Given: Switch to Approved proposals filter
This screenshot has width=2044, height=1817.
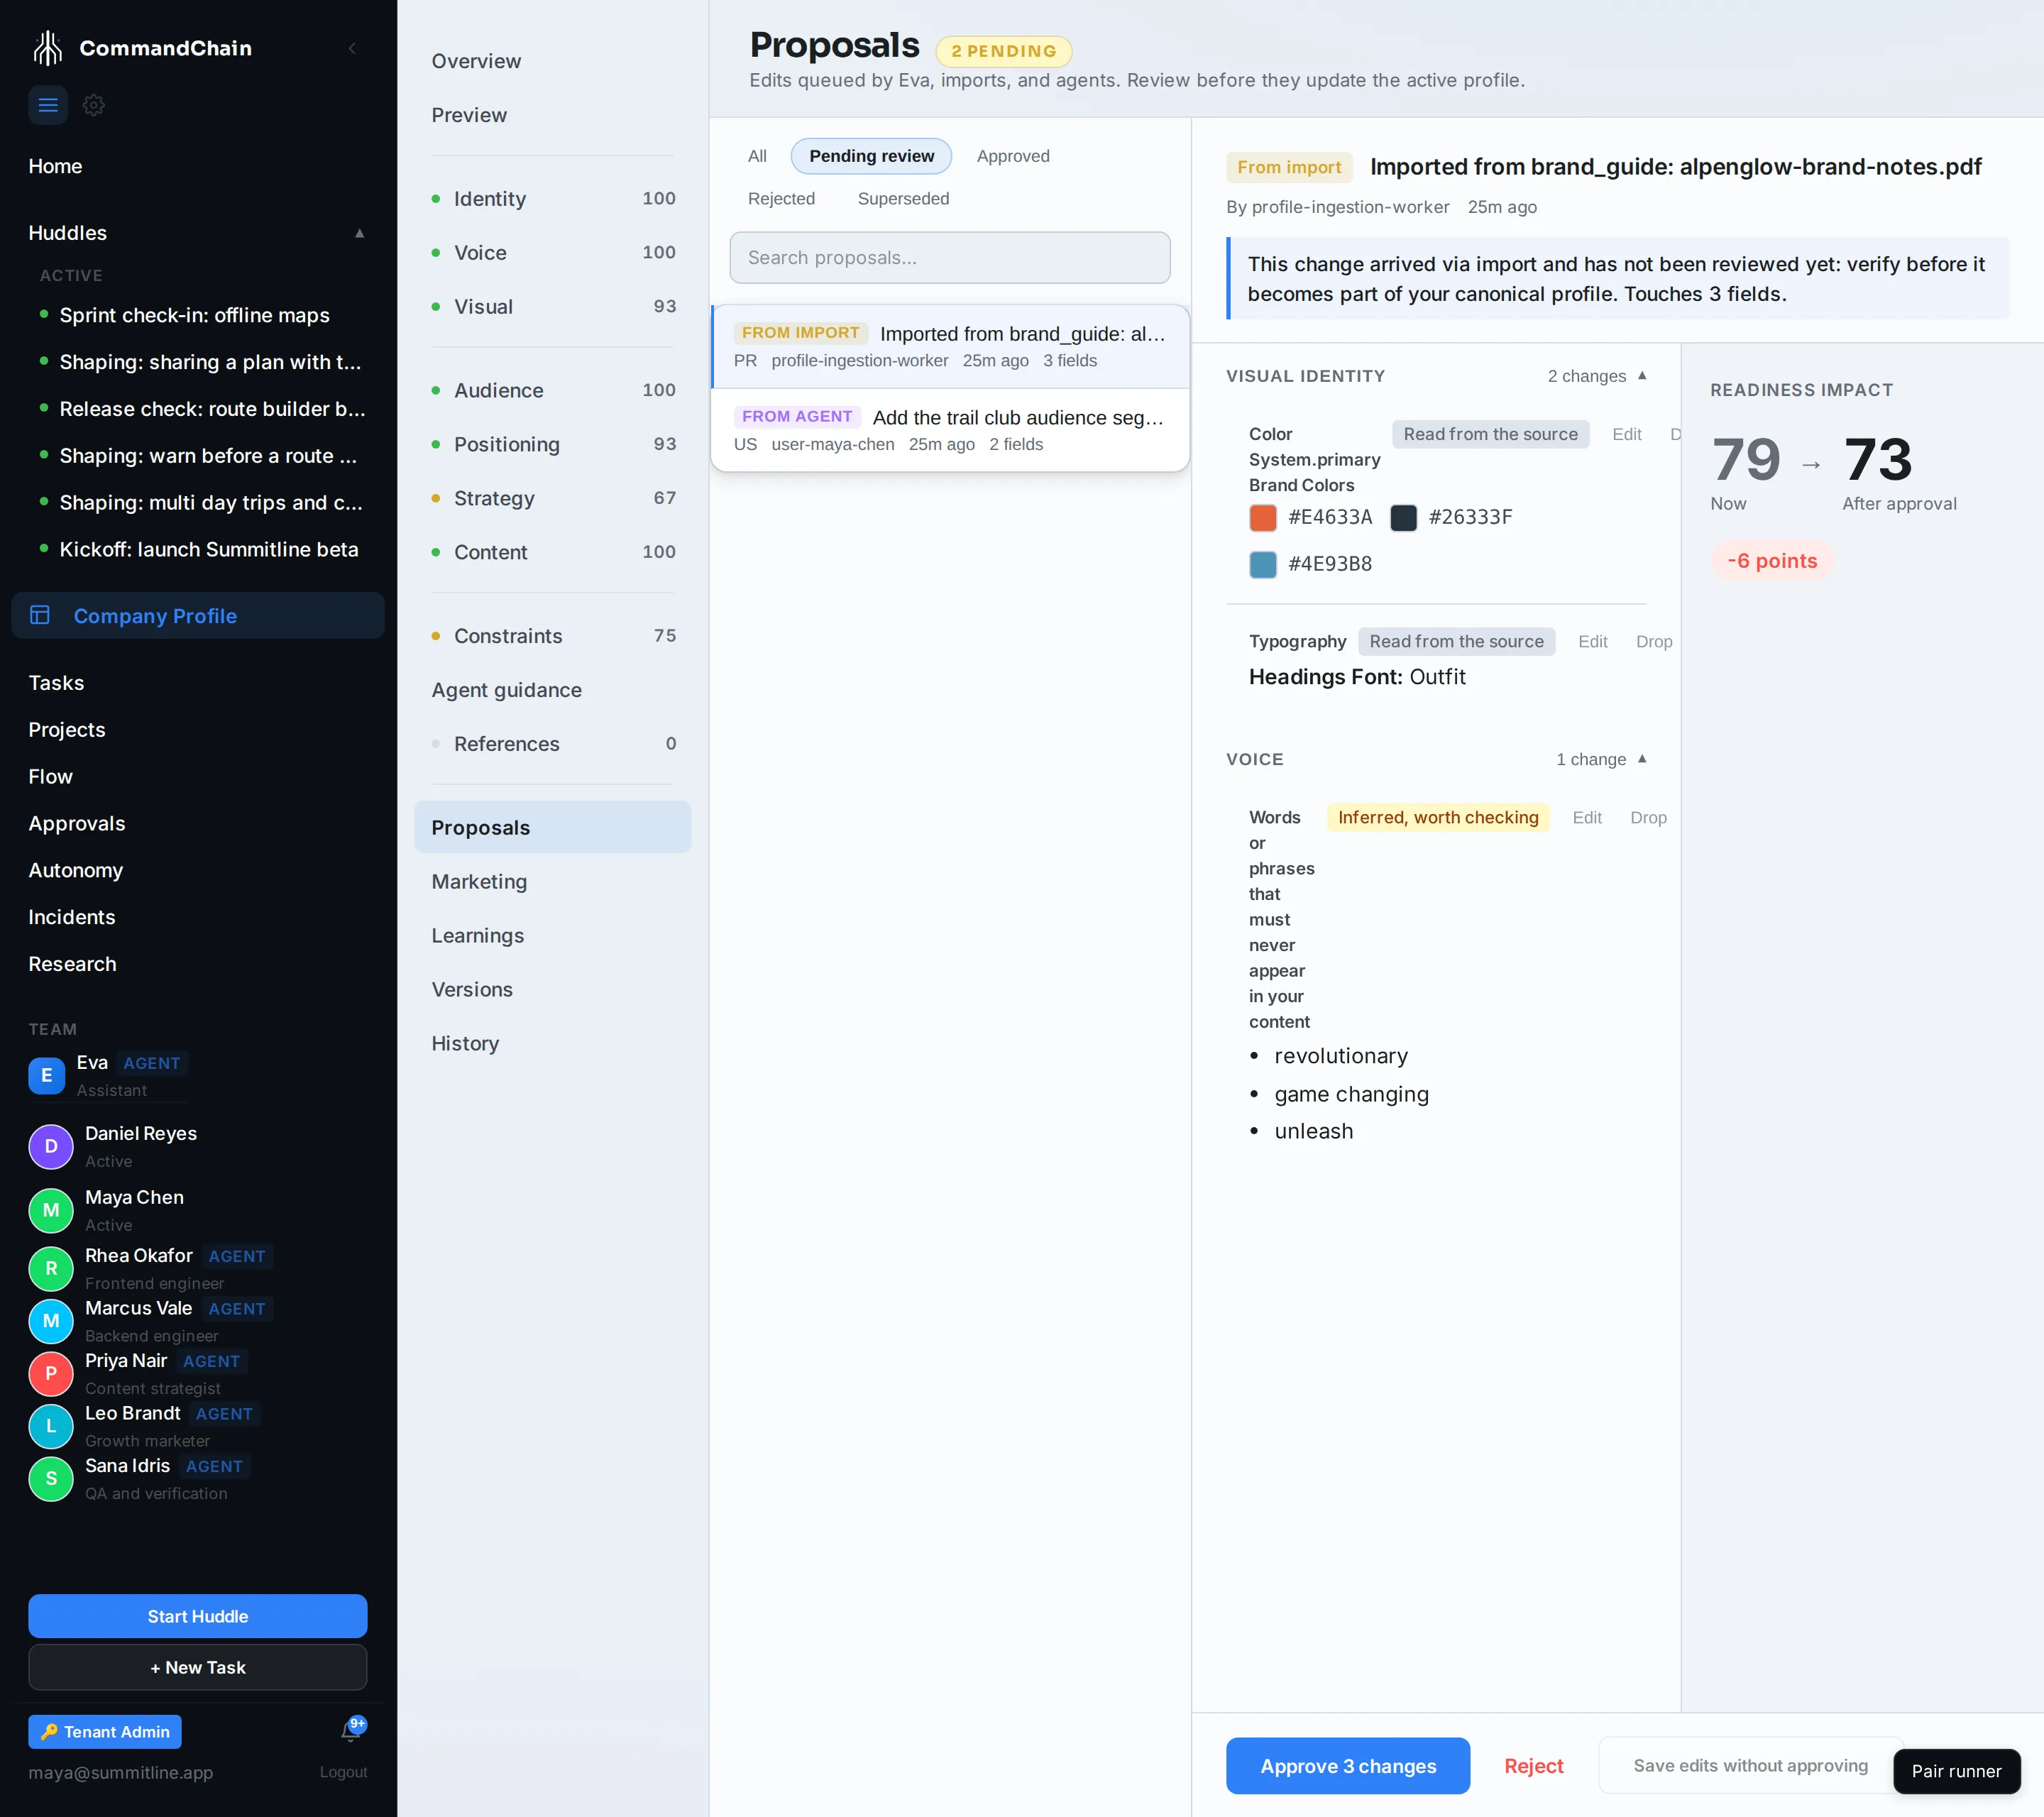Looking at the screenshot, I should (x=1013, y=156).
